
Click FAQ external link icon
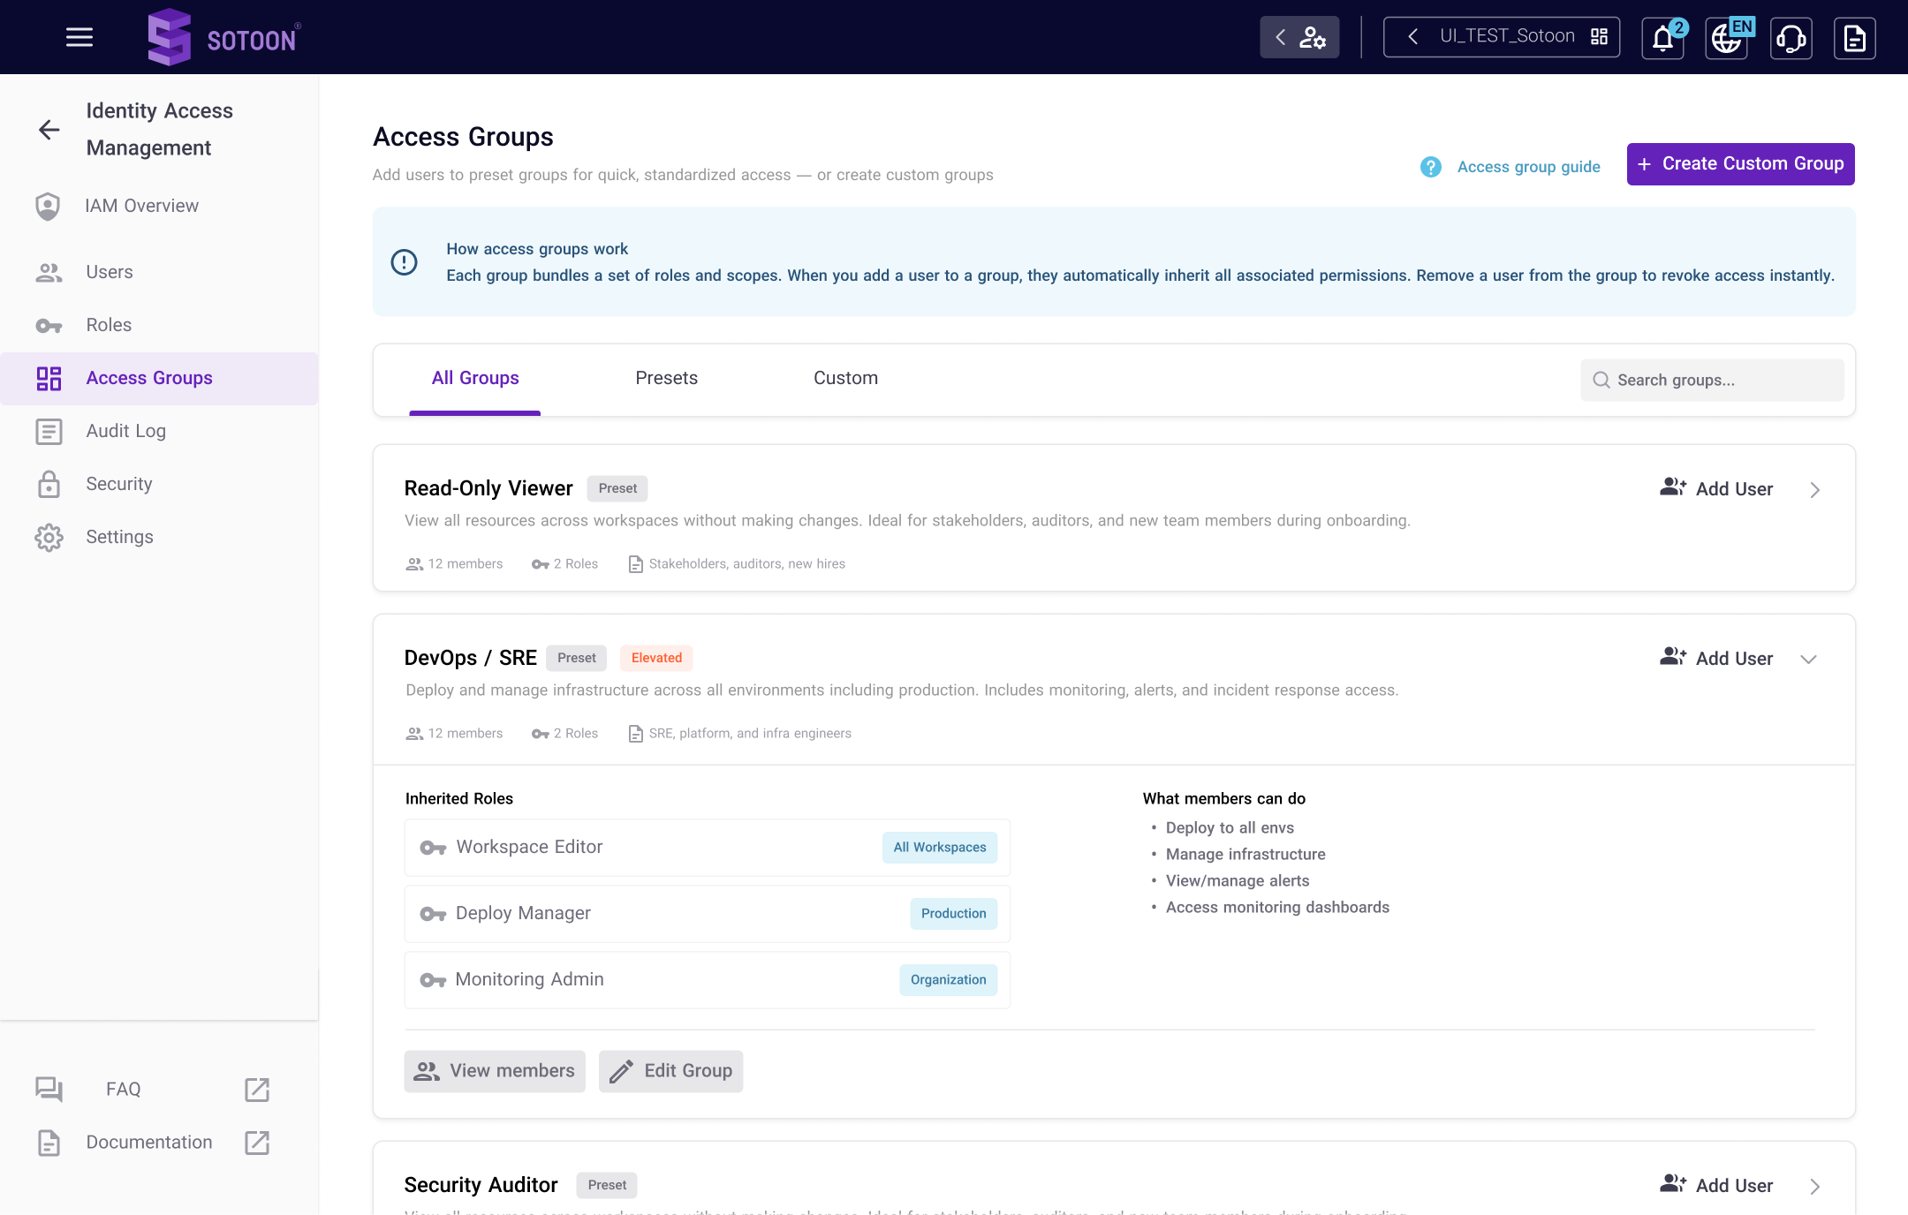[x=257, y=1090]
